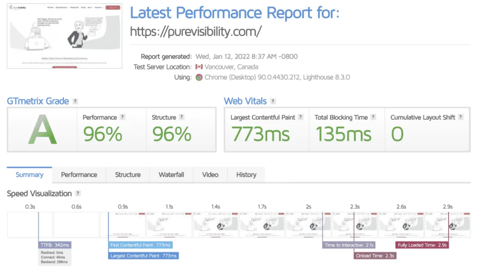
Task: Select the Summary tab
Action: click(x=30, y=175)
